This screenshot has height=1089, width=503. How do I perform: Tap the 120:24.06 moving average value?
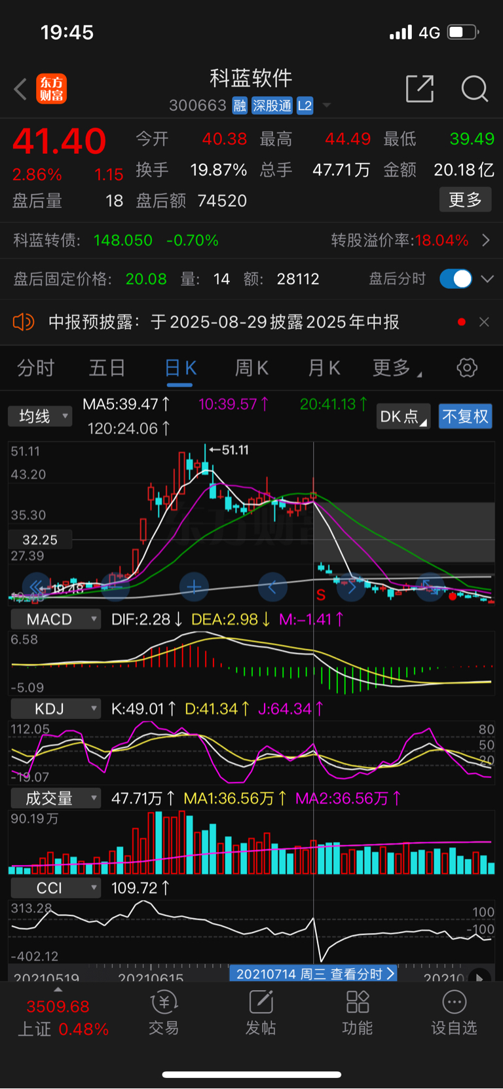(129, 428)
